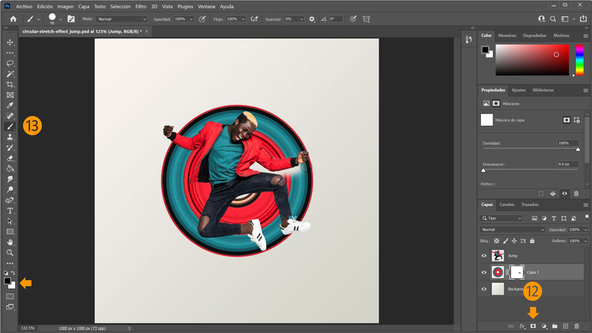Select the Pen tool

[x=10, y=200]
